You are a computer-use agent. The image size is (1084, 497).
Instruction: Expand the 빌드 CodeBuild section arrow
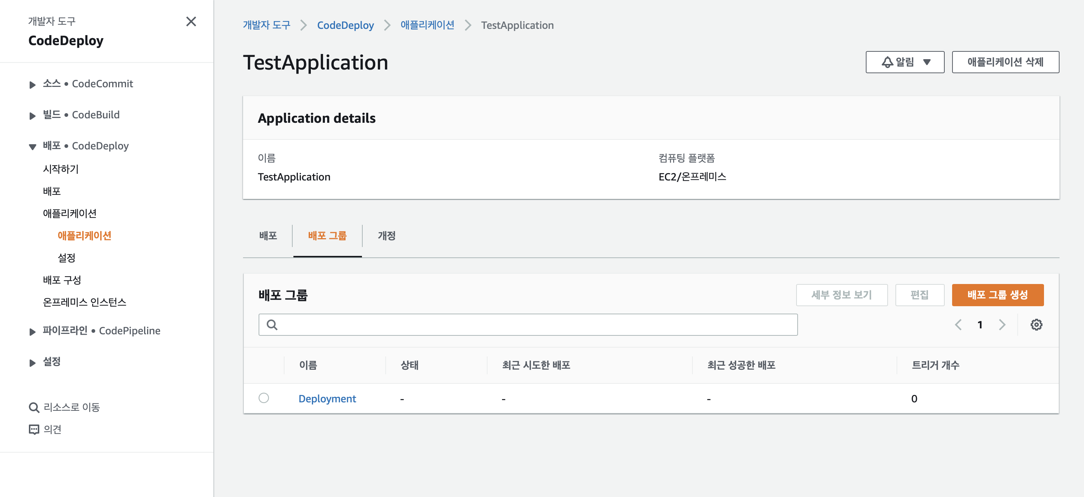click(x=32, y=115)
